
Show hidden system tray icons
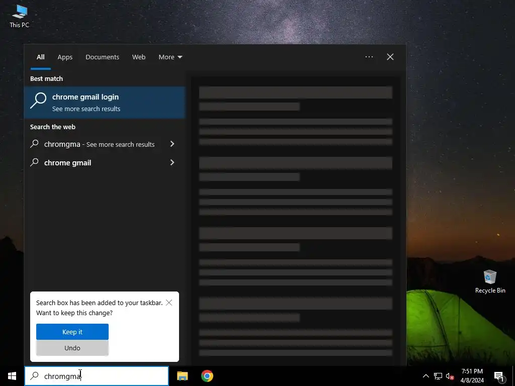[x=425, y=376]
